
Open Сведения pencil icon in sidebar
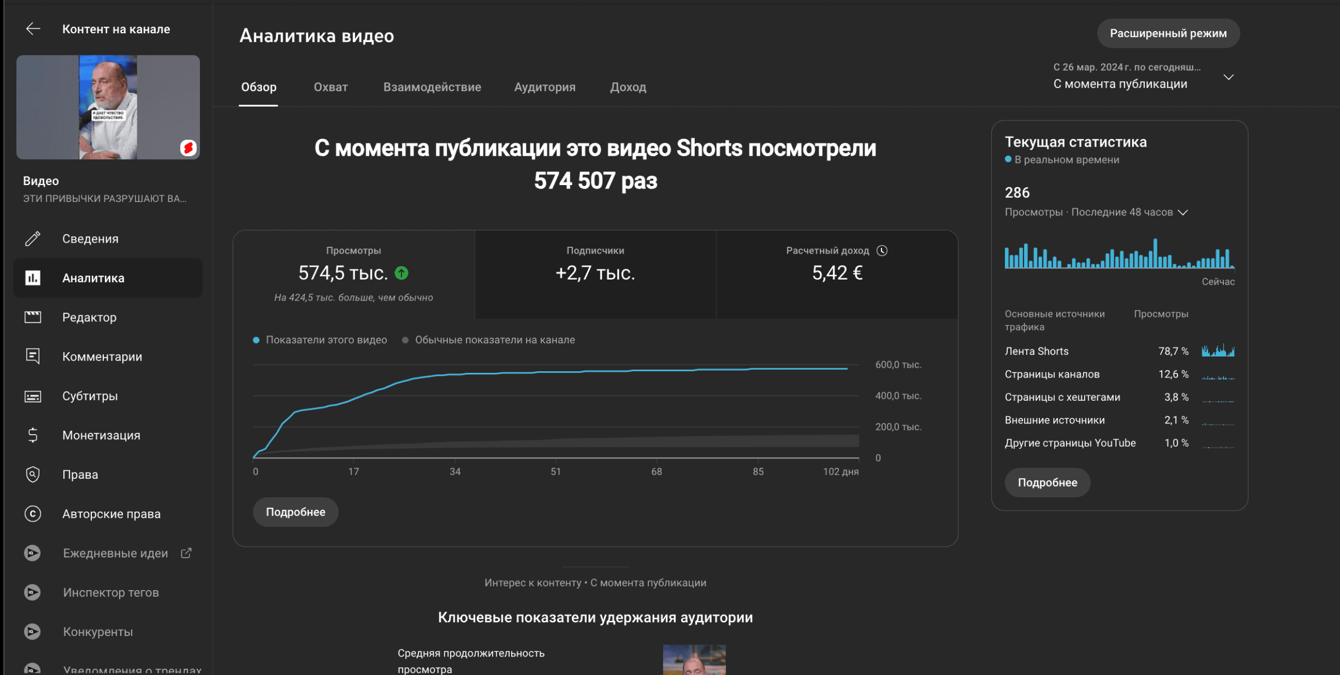click(33, 239)
